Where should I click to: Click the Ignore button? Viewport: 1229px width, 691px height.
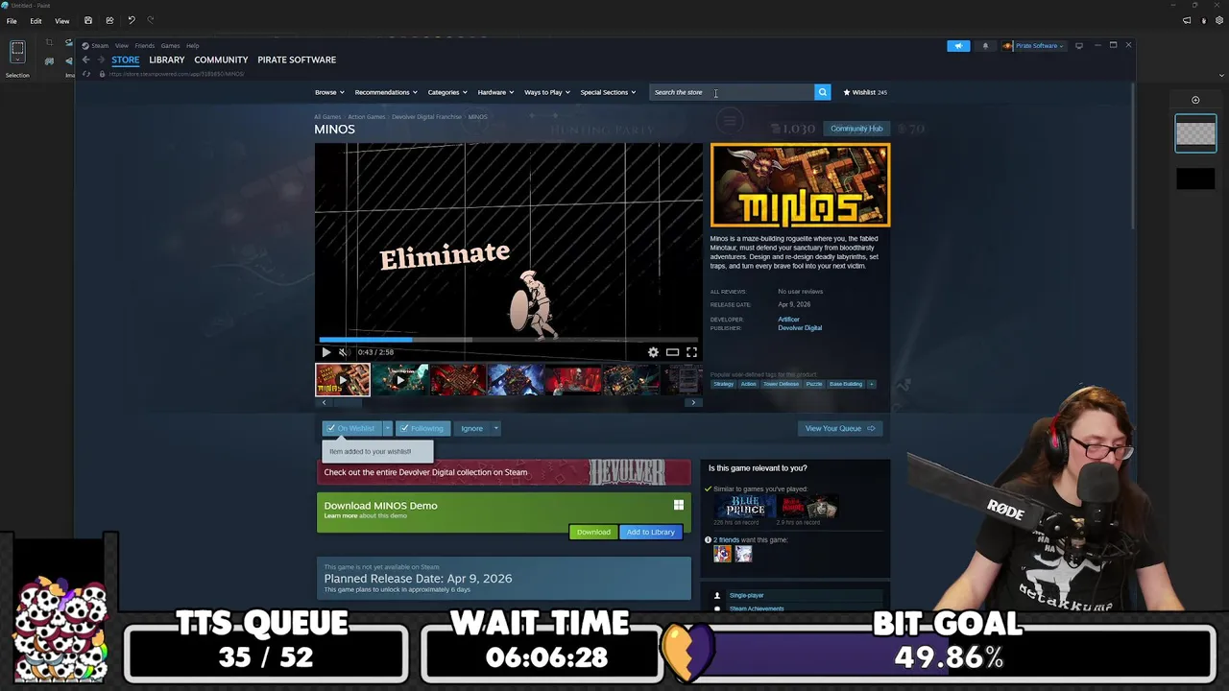[471, 428]
